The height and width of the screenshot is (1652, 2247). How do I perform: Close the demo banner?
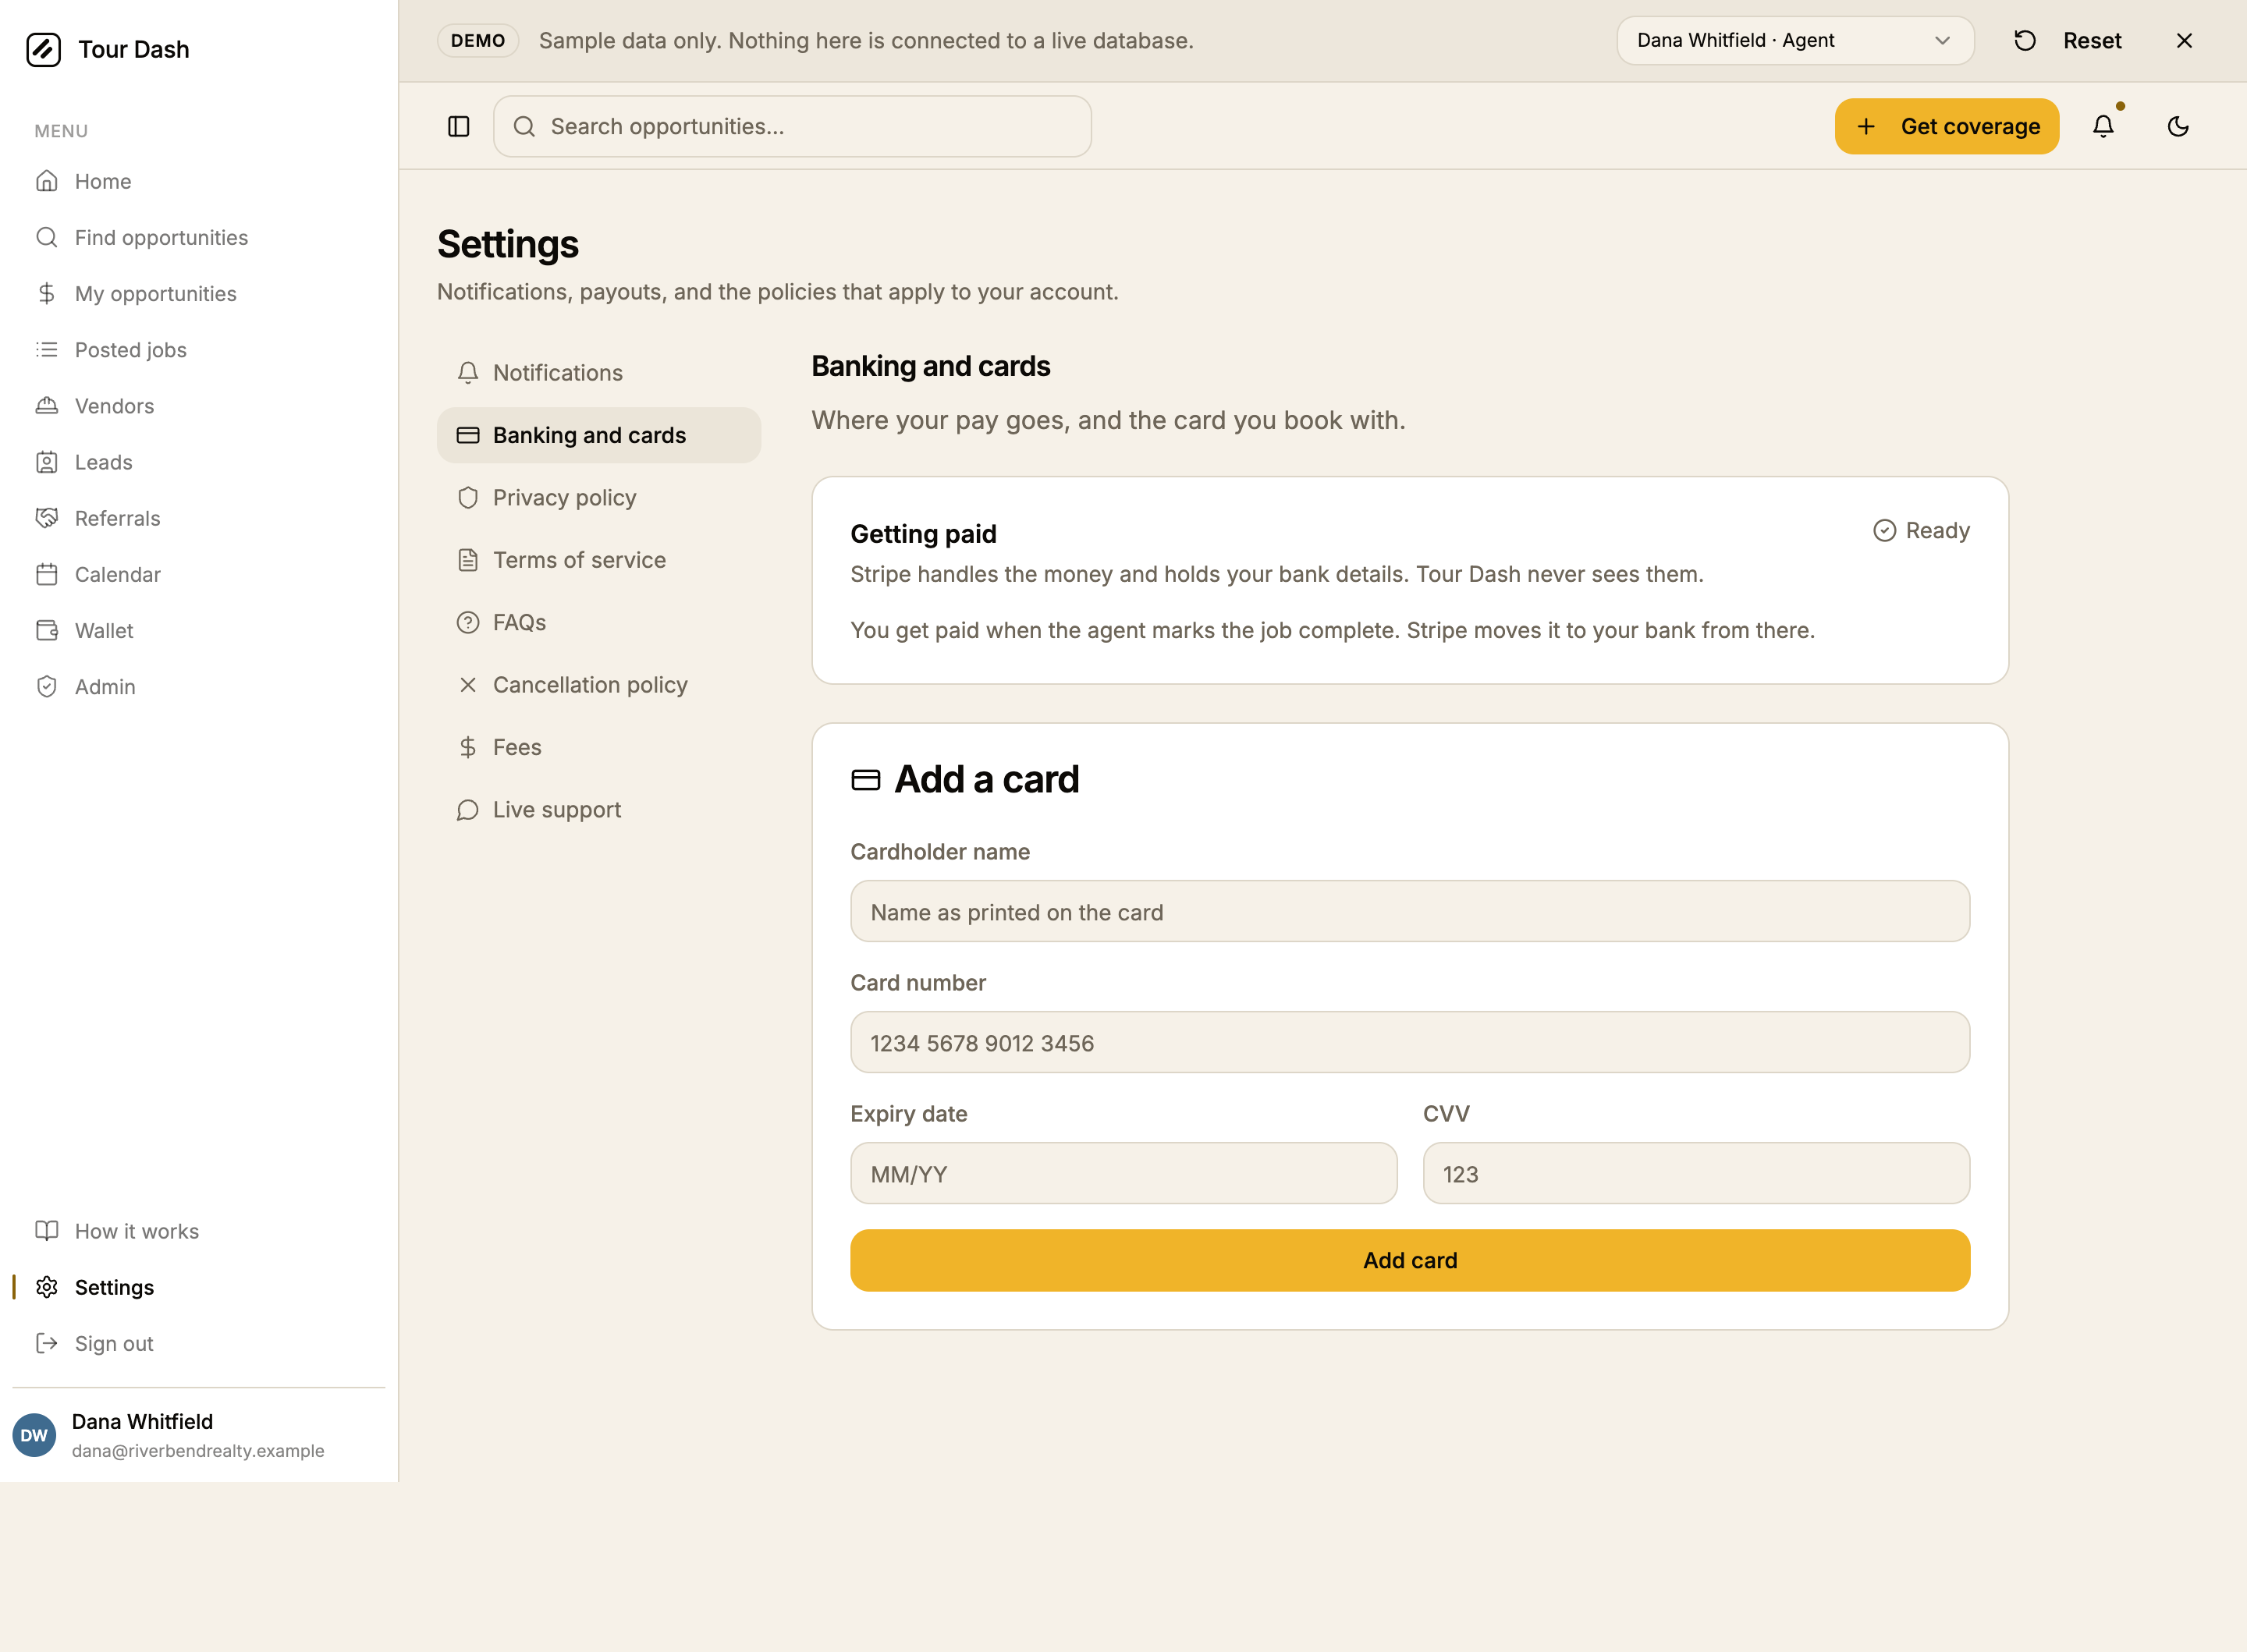[2184, 41]
